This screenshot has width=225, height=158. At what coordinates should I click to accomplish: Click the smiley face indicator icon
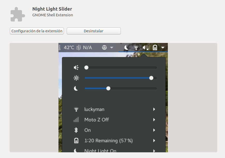point(104,48)
